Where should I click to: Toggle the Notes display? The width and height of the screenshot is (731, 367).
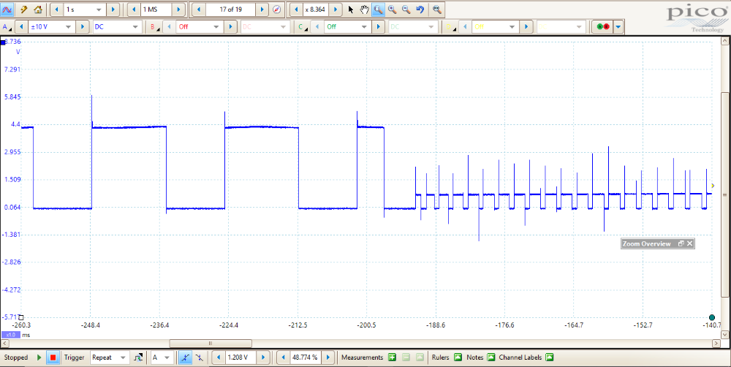point(491,357)
